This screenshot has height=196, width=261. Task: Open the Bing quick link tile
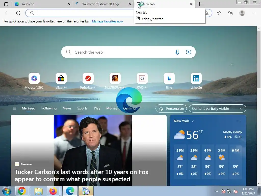[x=169, y=81]
